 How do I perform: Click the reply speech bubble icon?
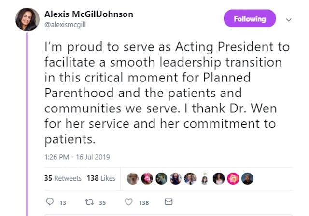(49, 202)
